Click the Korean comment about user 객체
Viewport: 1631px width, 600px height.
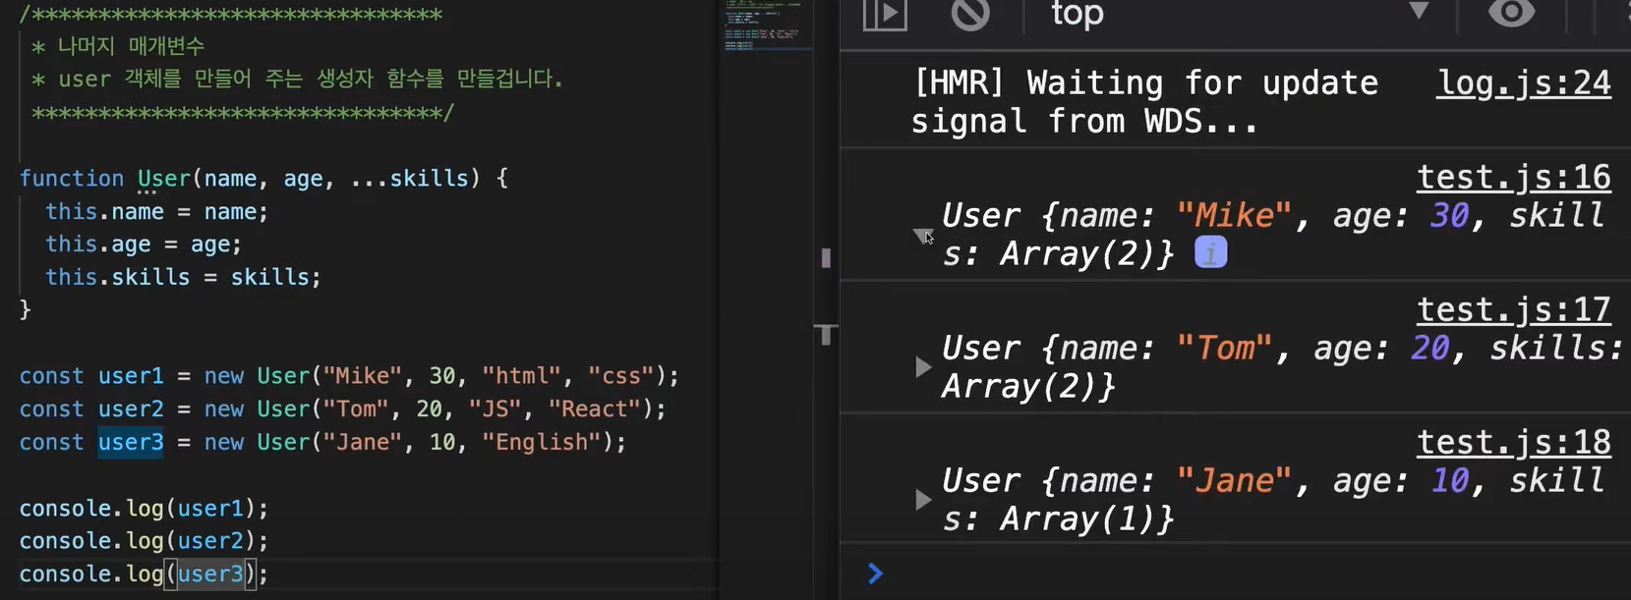click(297, 80)
